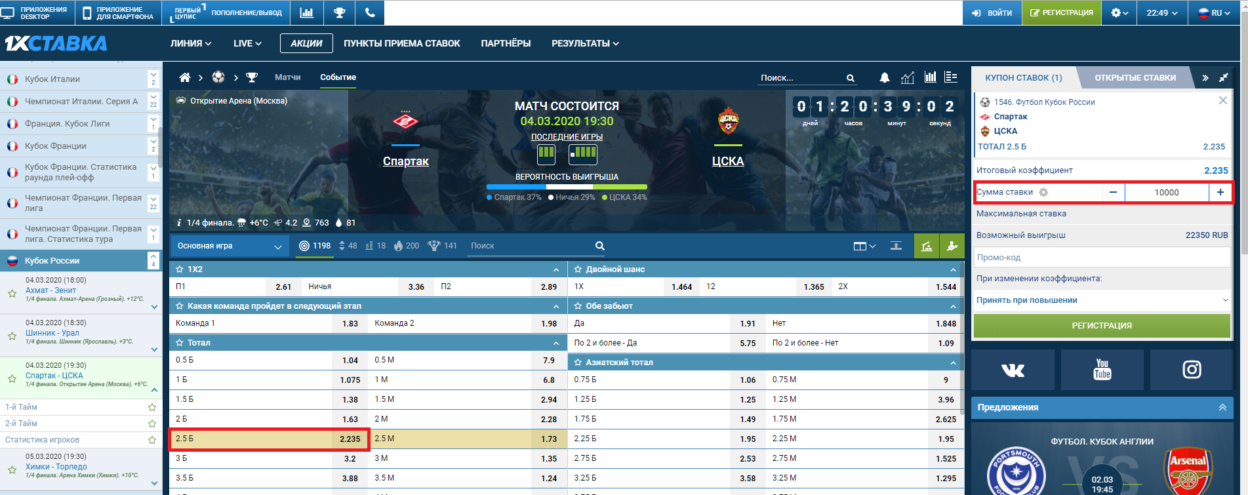Open the Instagram social link
The width and height of the screenshot is (1248, 495).
pyautogui.click(x=1191, y=370)
